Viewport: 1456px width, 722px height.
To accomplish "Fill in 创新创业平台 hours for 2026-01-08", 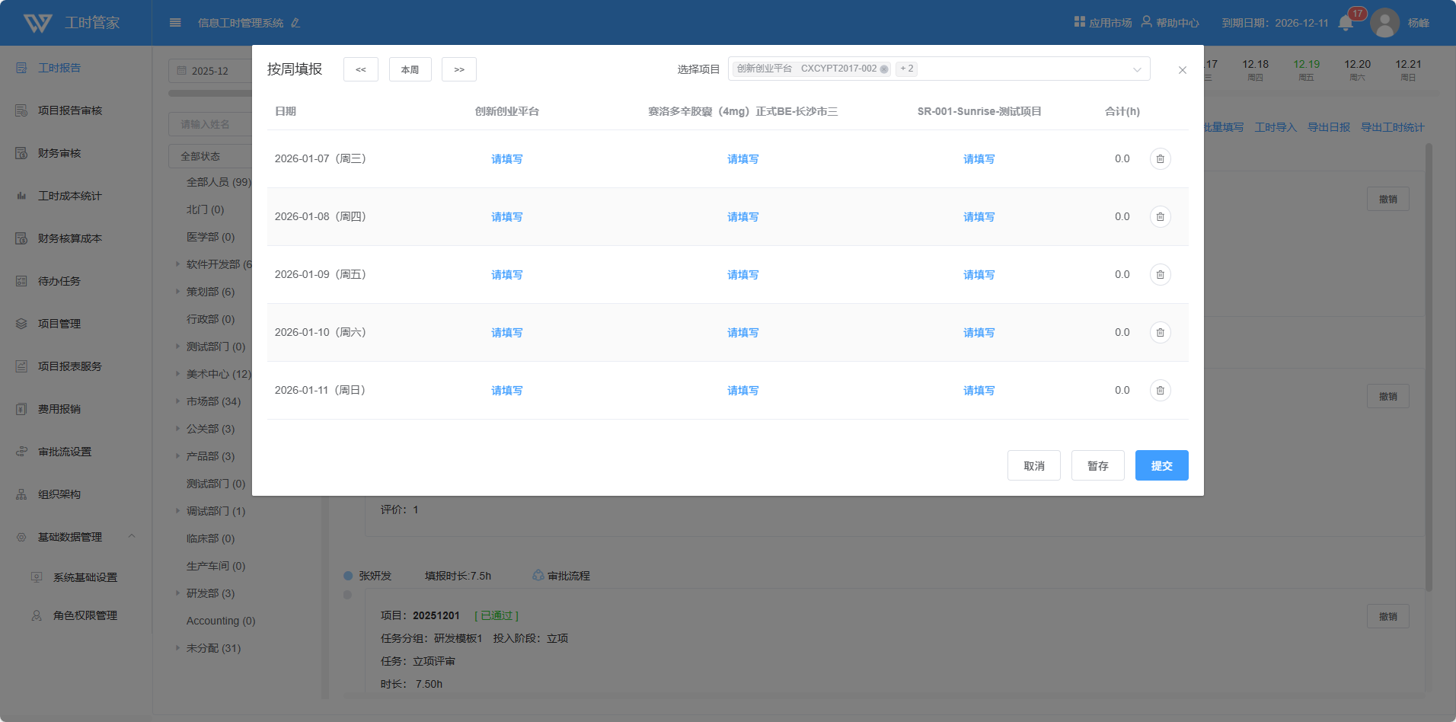I will [506, 217].
